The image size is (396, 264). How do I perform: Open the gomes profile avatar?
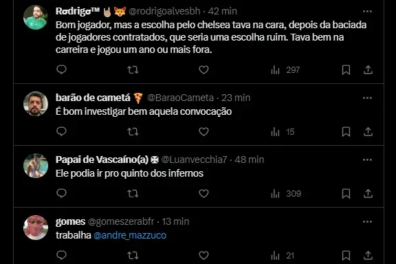tap(36, 228)
